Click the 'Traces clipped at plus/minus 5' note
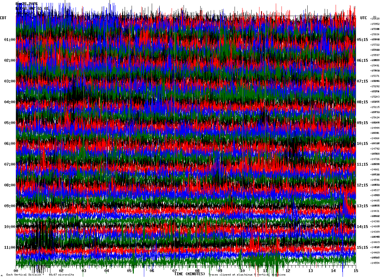Screen dimensions: 381x279 coord(231,275)
